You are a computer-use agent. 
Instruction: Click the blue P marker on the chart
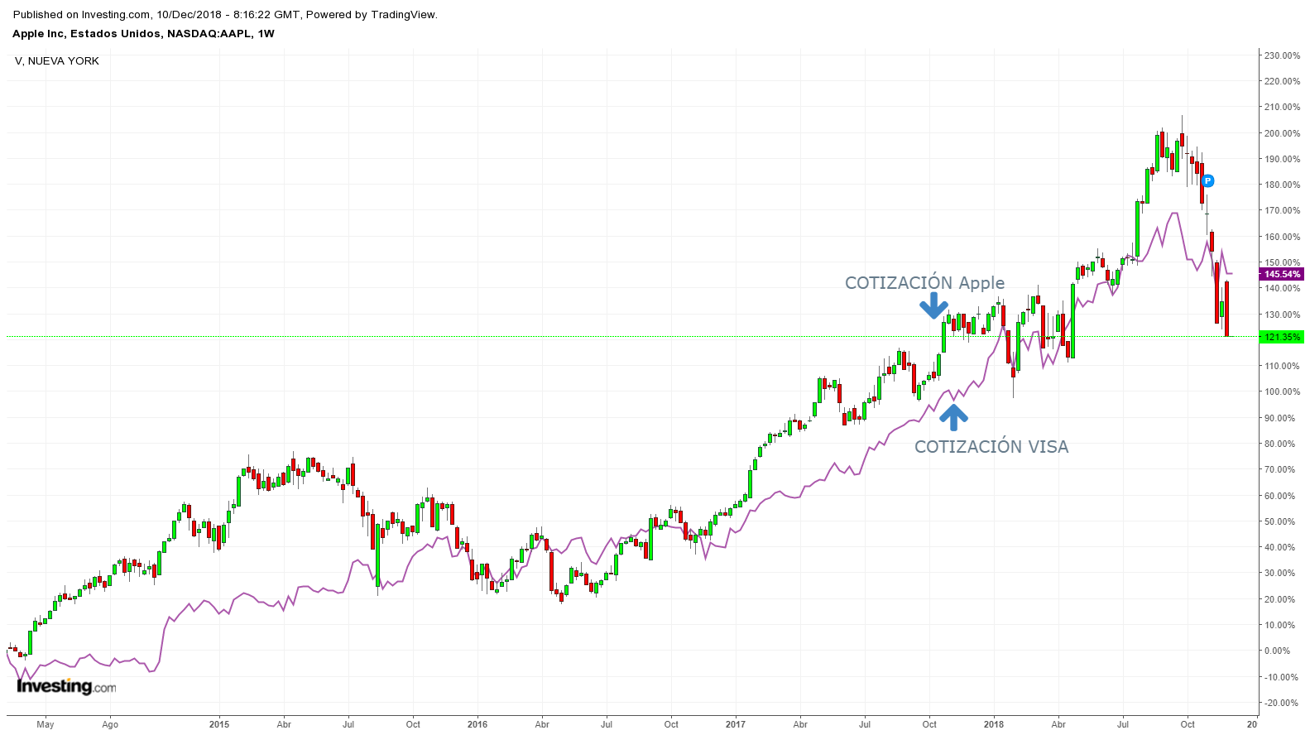click(x=1207, y=180)
